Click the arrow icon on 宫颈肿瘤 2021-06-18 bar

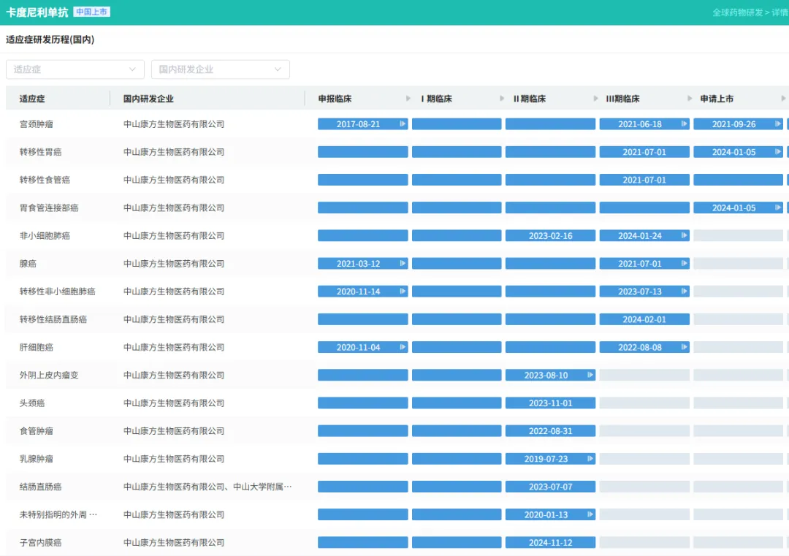tap(684, 124)
